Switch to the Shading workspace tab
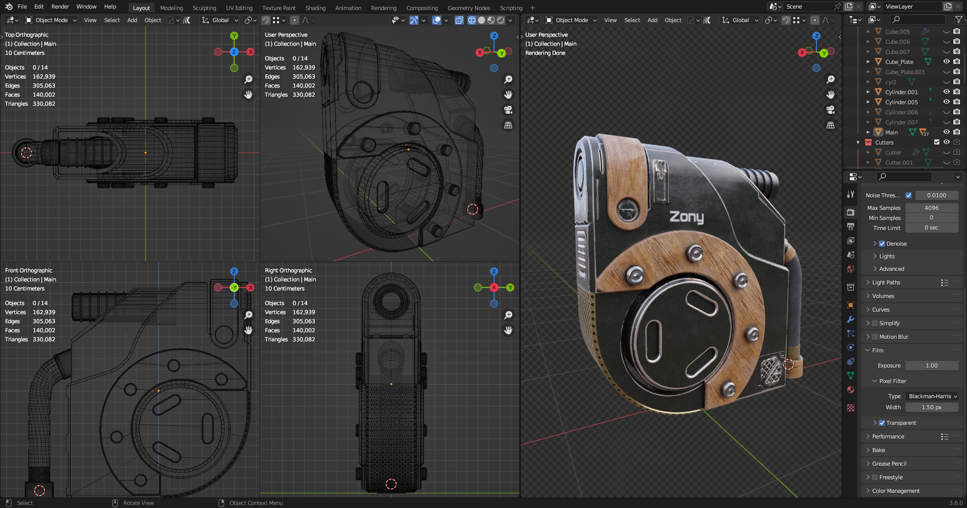967x508 pixels. pos(315,8)
